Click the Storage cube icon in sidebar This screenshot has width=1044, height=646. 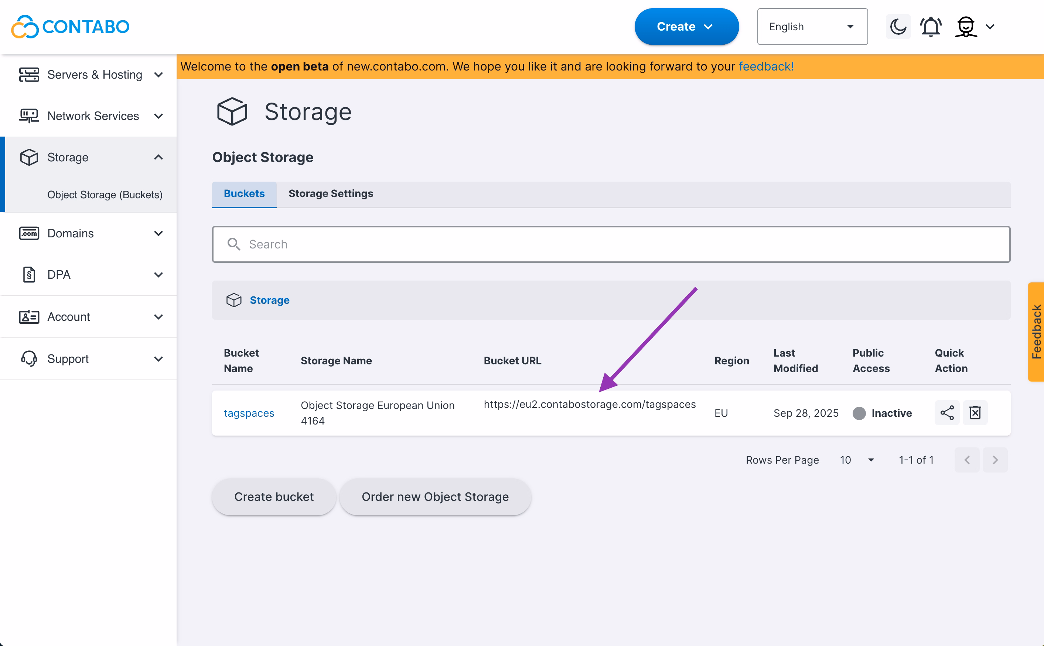[29, 157]
